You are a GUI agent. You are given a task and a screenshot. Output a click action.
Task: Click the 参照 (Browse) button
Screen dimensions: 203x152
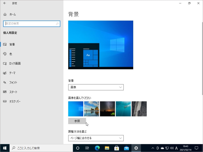coord(77,121)
